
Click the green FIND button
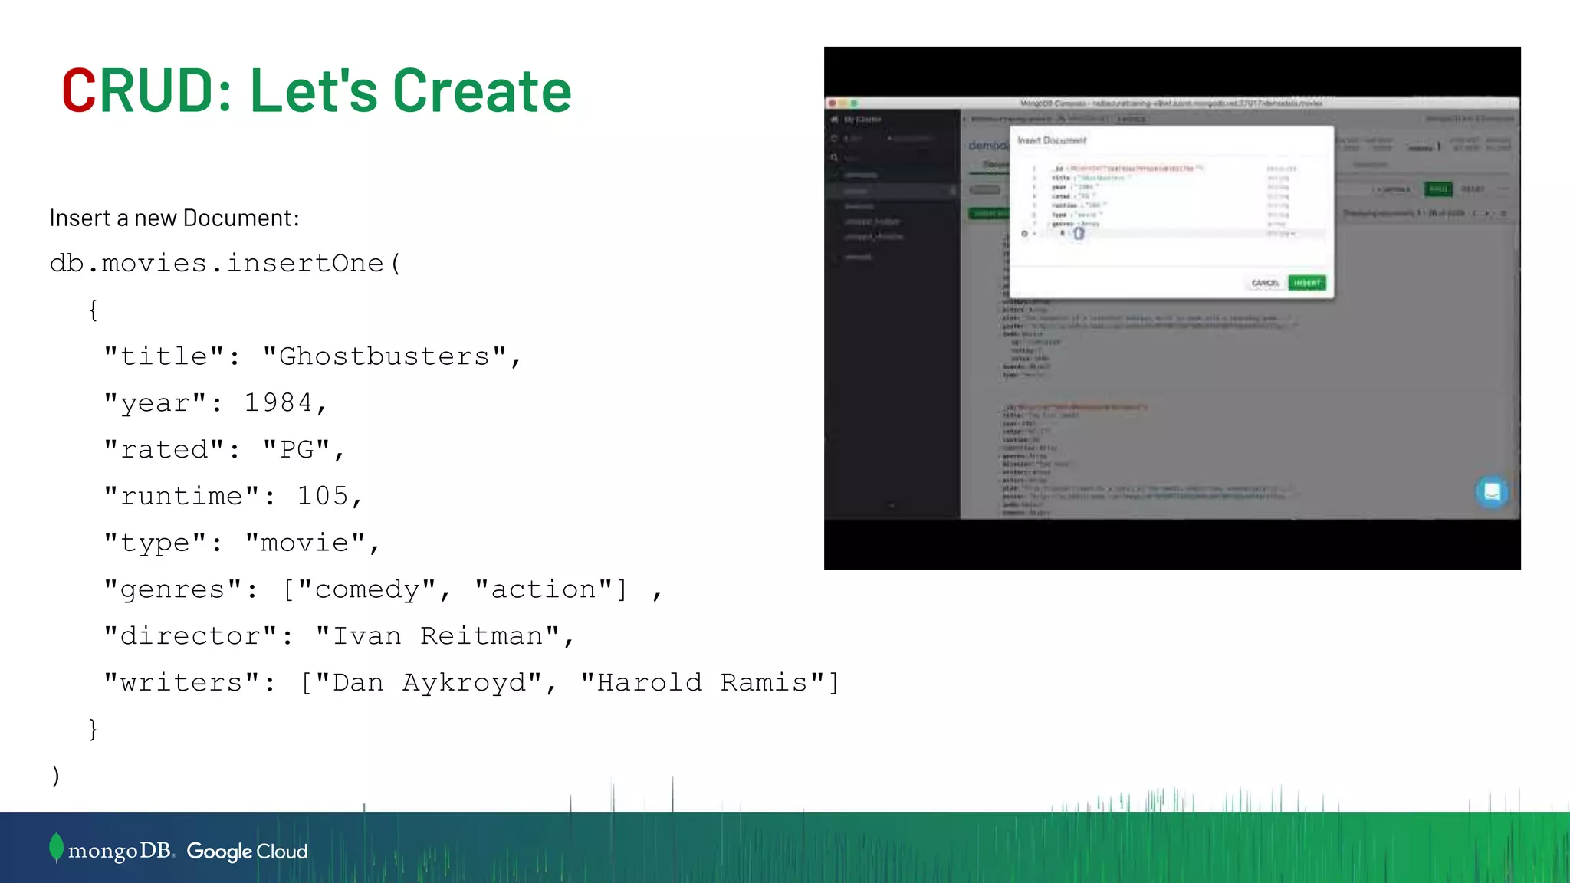1438,189
